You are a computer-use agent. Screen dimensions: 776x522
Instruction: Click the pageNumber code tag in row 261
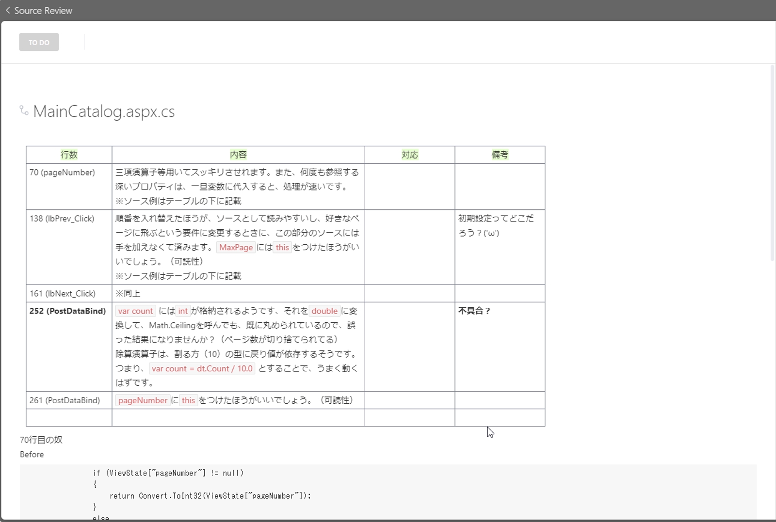click(143, 400)
